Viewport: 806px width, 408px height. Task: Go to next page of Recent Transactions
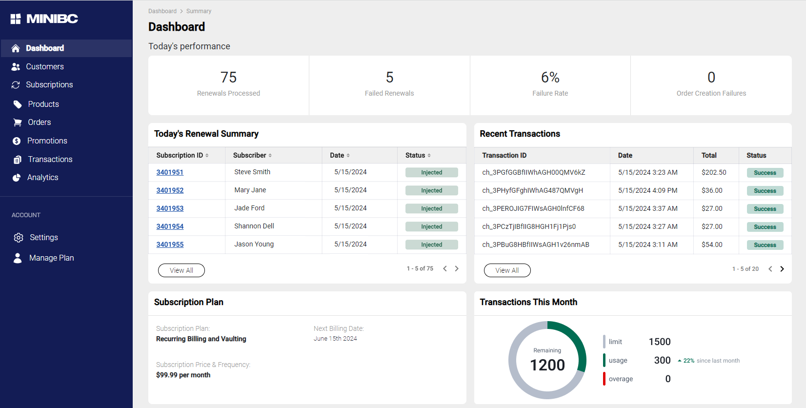pos(782,269)
